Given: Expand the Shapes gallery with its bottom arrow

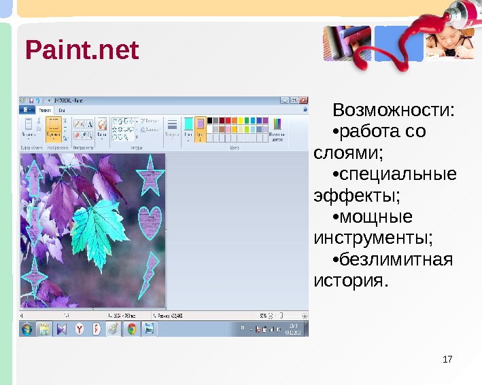Looking at the screenshot, I should coord(137,138).
